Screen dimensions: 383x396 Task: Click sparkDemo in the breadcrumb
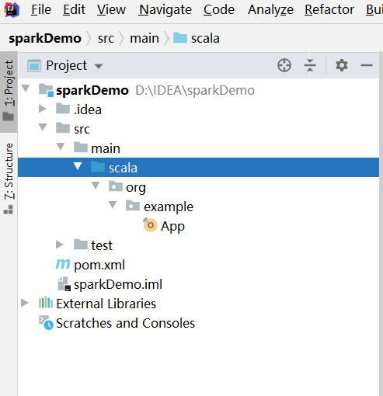45,38
